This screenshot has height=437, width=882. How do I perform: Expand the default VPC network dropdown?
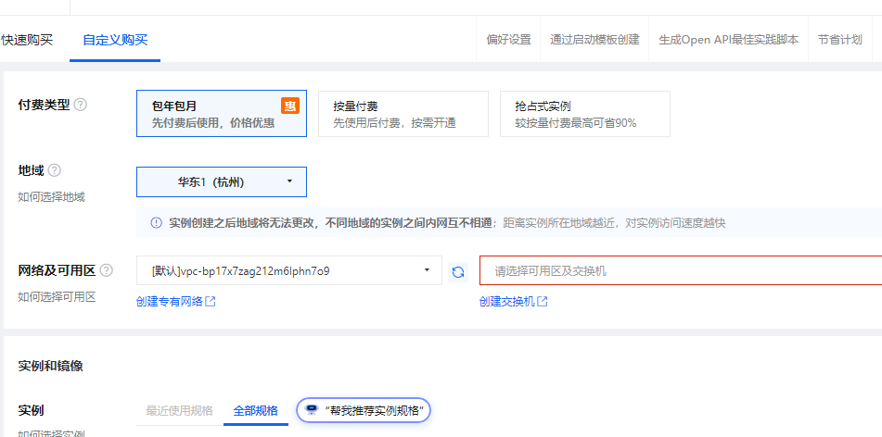[288, 270]
